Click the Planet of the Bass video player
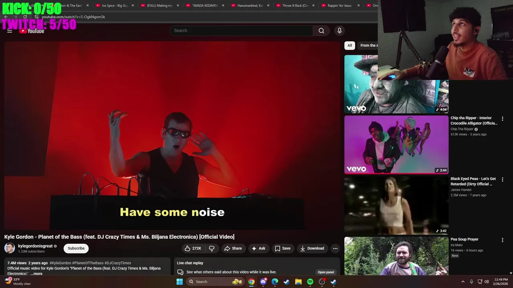513x288 pixels. [172, 136]
